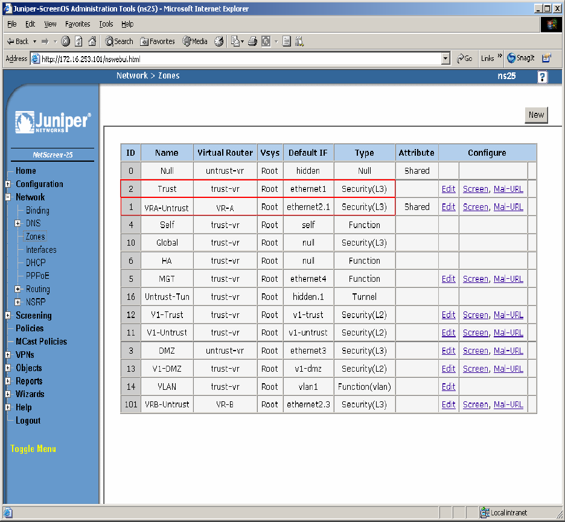The height and width of the screenshot is (522, 565).
Task: Expand the Reports tree node
Action: (8, 381)
